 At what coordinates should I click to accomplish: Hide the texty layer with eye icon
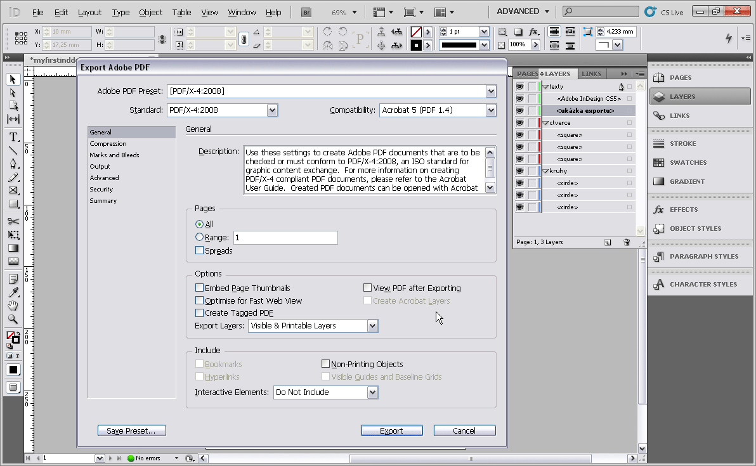(520, 87)
